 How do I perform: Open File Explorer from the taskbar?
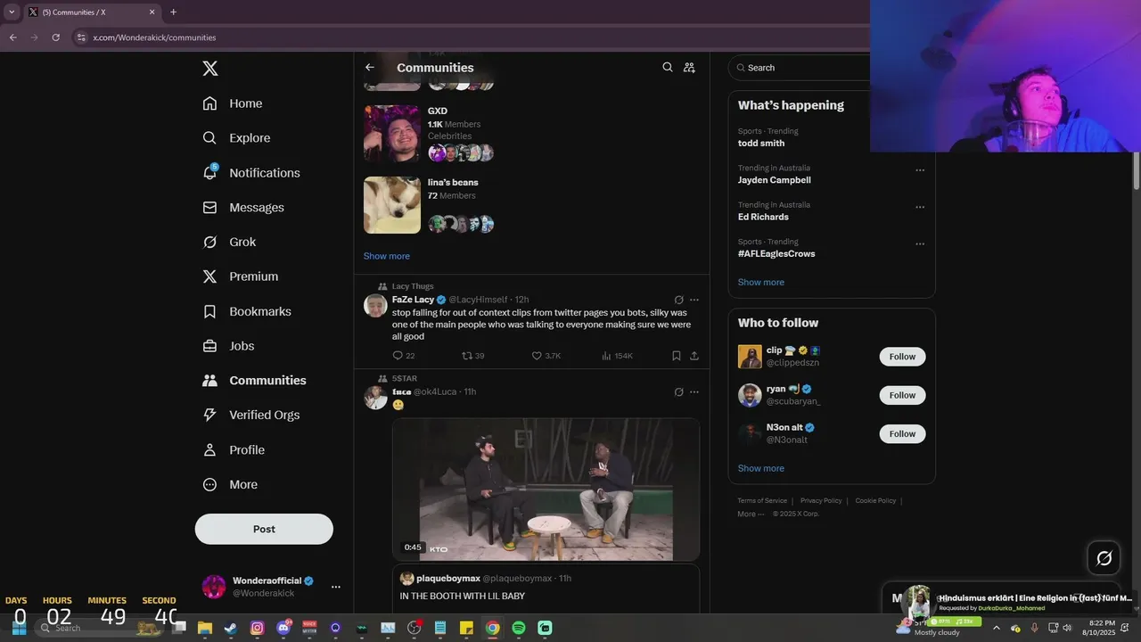click(x=204, y=628)
